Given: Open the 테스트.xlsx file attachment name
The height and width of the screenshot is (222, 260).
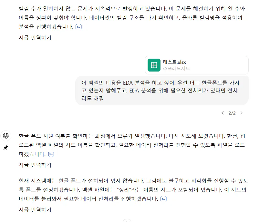Looking at the screenshot, I should tap(174, 62).
